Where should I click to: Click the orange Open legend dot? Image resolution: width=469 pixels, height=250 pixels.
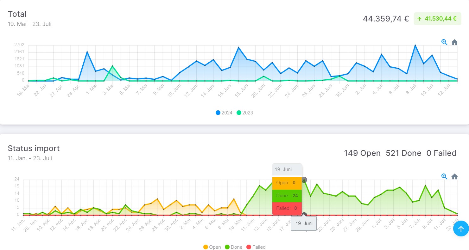coord(206,247)
